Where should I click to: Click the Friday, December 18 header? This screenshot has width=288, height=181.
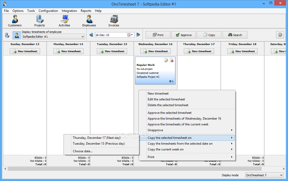(x=242, y=44)
